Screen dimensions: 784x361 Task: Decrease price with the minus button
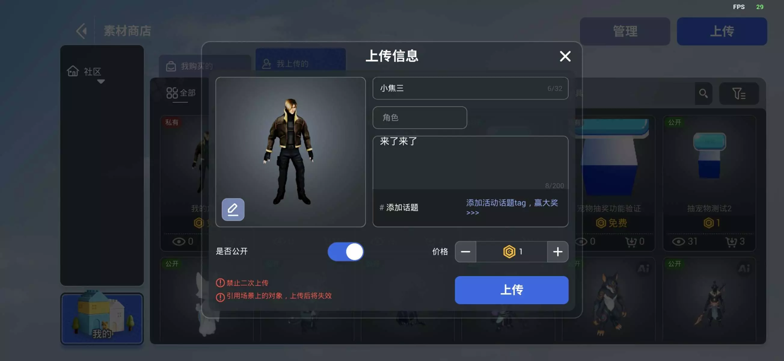[465, 251]
